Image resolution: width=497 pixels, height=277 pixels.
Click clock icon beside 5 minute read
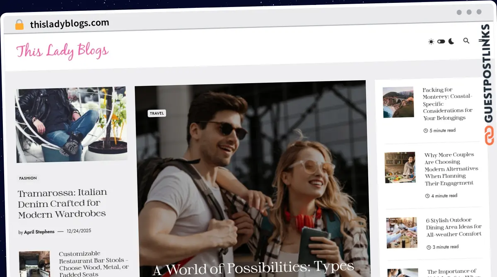click(x=426, y=131)
